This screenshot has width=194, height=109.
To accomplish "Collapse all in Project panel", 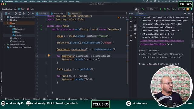I will coord(24,13).
